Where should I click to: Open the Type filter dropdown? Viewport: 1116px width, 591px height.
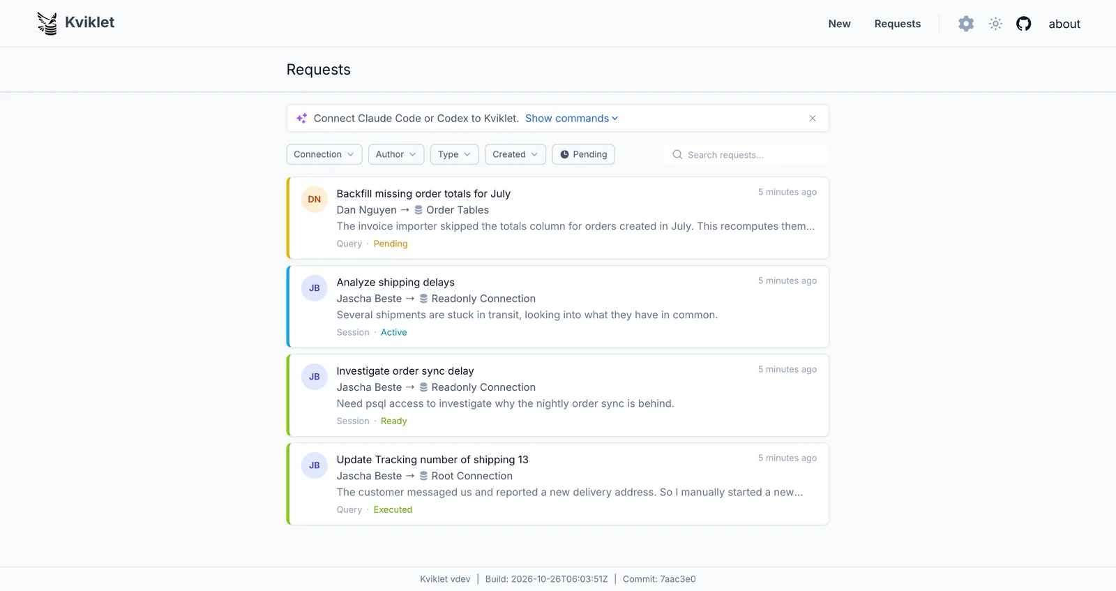coord(455,155)
